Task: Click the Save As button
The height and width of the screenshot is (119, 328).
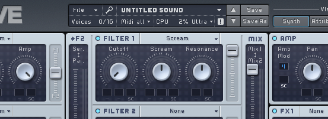Action: [255, 21]
